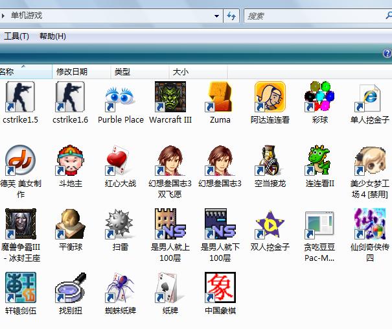The width and height of the screenshot is (392, 329).
Task: Sort by the 名称 column header
Action: click(x=26, y=72)
